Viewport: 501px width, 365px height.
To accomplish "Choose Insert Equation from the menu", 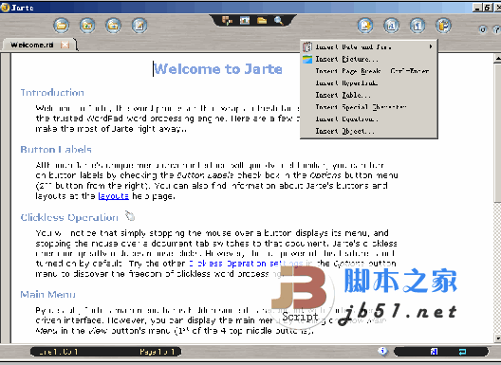I will coord(369,119).
